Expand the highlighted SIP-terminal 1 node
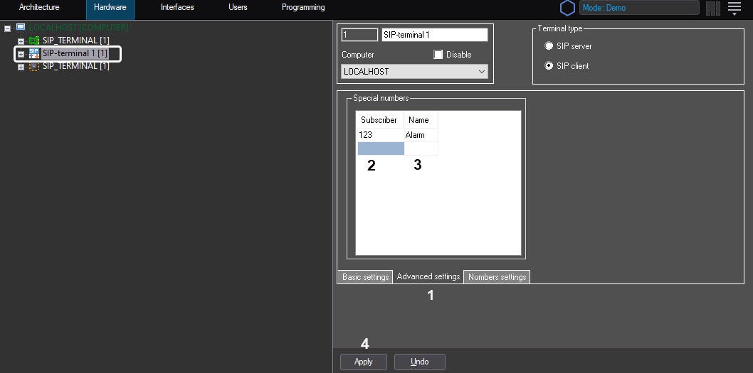Screen dimensions: 753x373 coord(21,54)
